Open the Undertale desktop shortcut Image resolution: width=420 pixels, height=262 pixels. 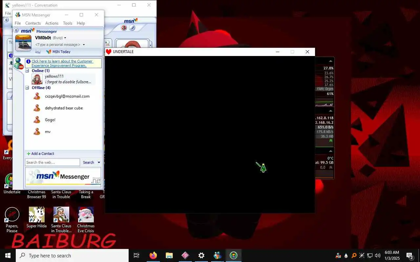coord(12,183)
